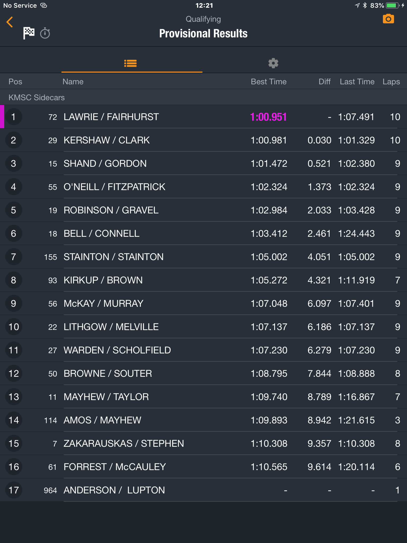
Task: Tap the Last Time column header
Action: click(x=357, y=82)
